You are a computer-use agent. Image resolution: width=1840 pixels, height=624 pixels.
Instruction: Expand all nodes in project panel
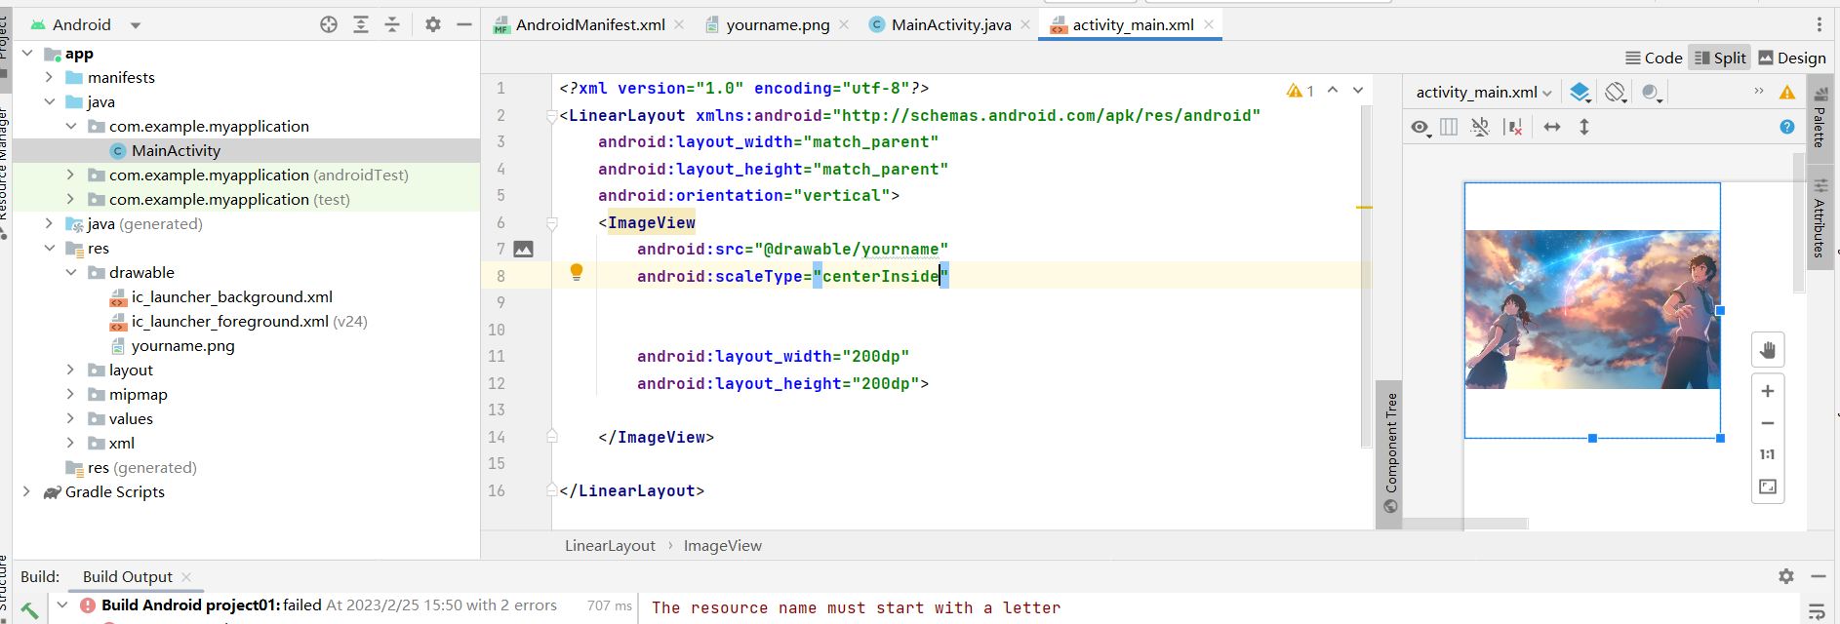point(361,24)
